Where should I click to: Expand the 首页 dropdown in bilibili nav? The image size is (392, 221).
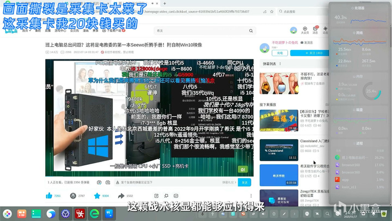point(27,31)
